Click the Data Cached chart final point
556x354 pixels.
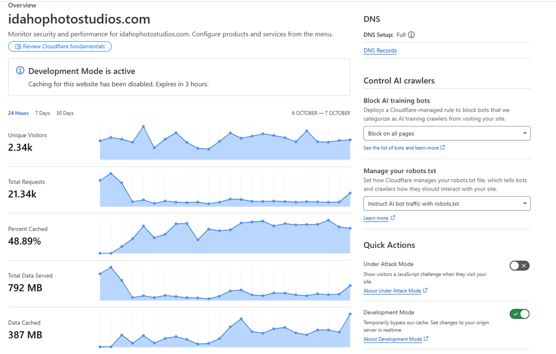pyautogui.click(x=350, y=314)
